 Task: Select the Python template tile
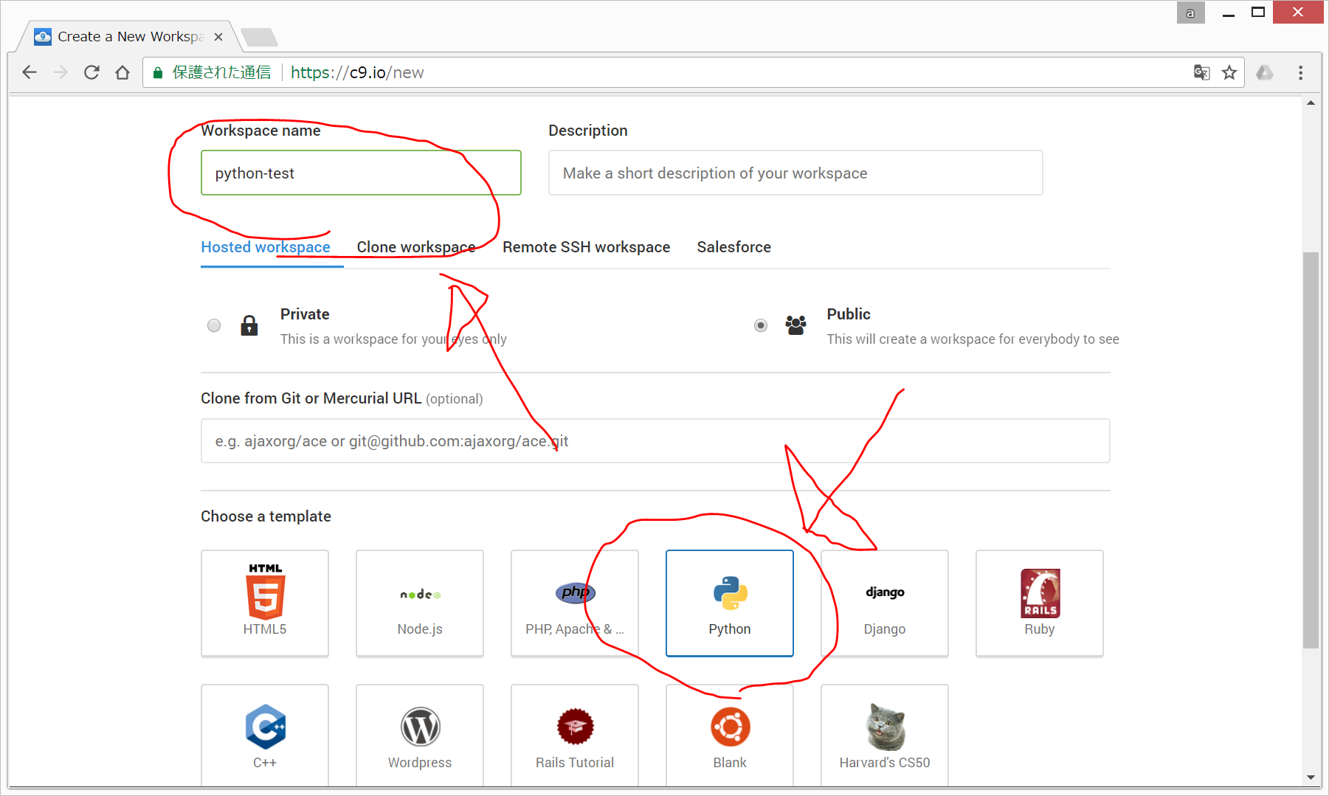(x=729, y=602)
